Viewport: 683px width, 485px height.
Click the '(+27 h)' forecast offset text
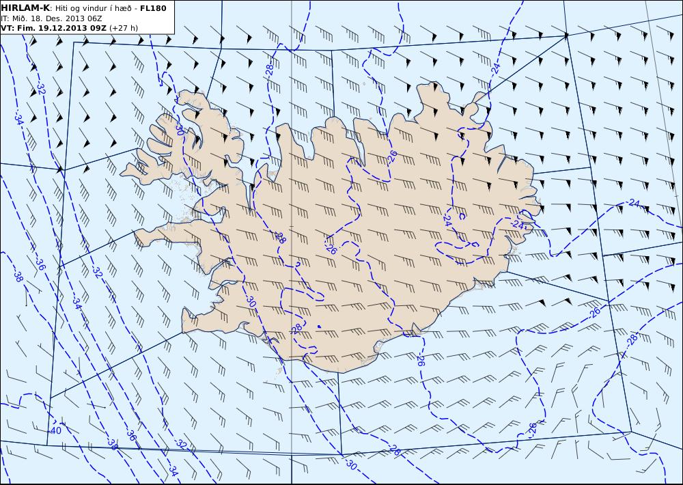tap(124, 28)
